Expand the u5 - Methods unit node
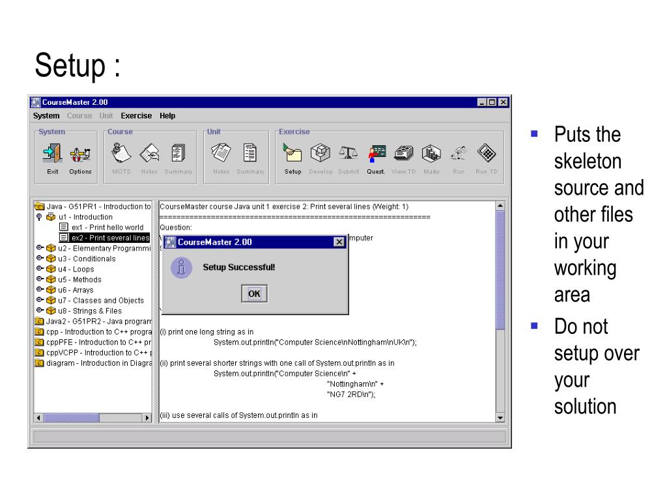667x500 pixels. pyautogui.click(x=40, y=279)
